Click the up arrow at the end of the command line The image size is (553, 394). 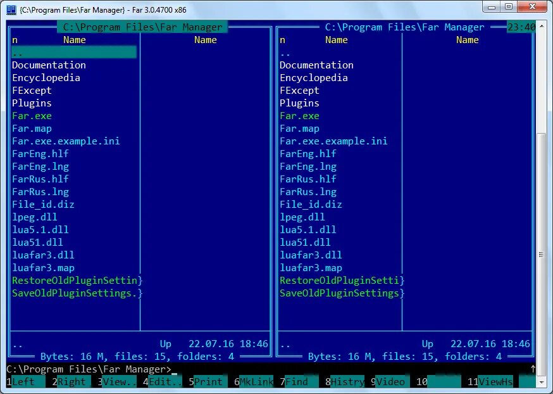(533, 369)
